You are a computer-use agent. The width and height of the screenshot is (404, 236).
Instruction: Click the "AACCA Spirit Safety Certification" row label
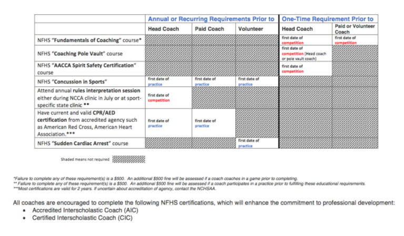[x=87, y=69]
